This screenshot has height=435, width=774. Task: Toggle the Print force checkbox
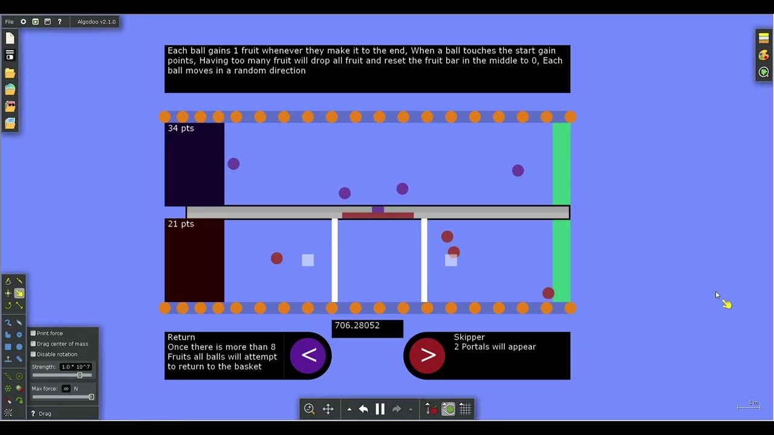click(x=33, y=333)
